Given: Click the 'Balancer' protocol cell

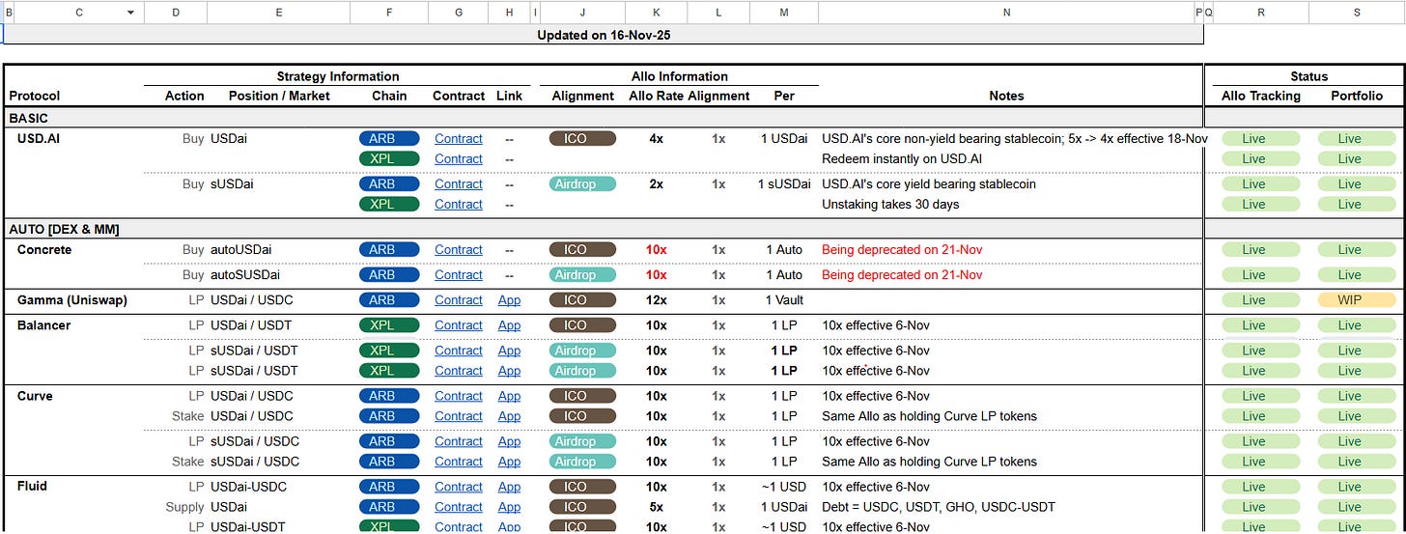Looking at the screenshot, I should tap(44, 325).
